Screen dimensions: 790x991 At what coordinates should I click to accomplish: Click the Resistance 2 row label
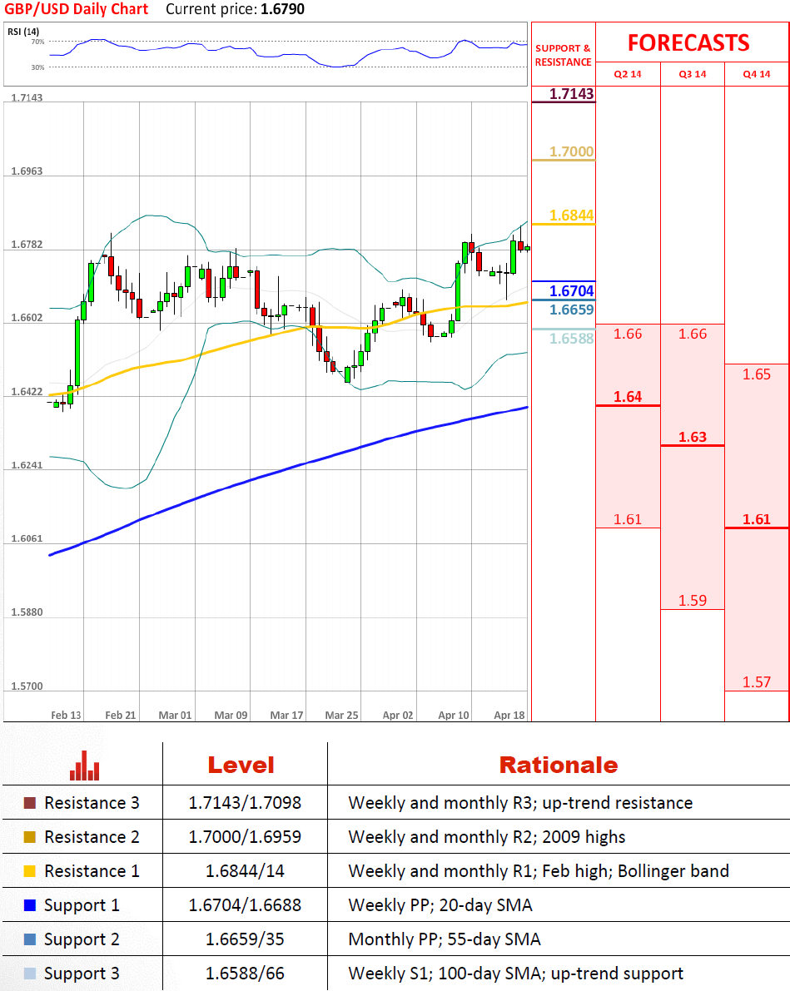[x=92, y=837]
